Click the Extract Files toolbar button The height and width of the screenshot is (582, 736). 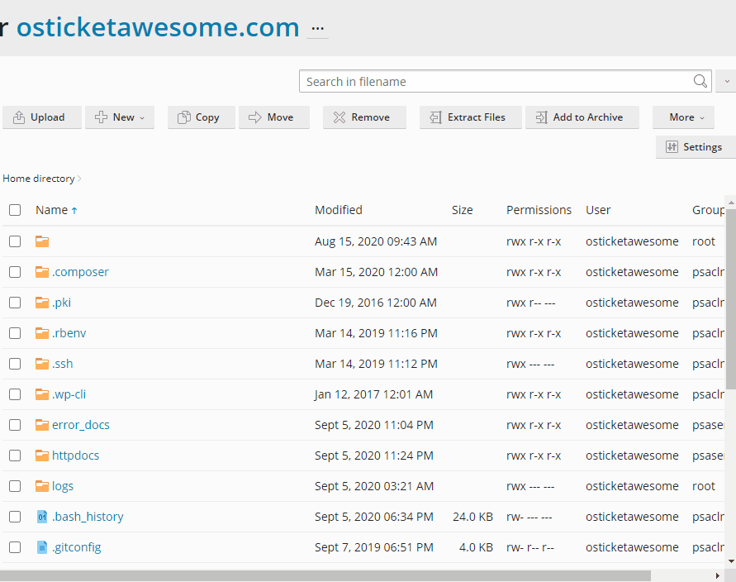[470, 117]
